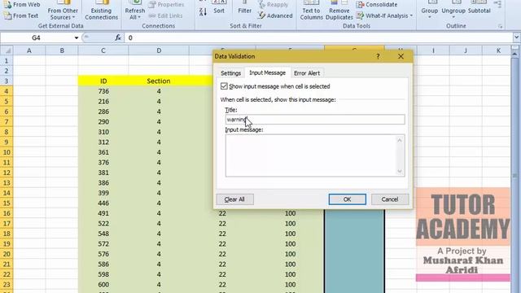The height and width of the screenshot is (293, 521).
Task: Select row 10 header
Action: point(7,152)
